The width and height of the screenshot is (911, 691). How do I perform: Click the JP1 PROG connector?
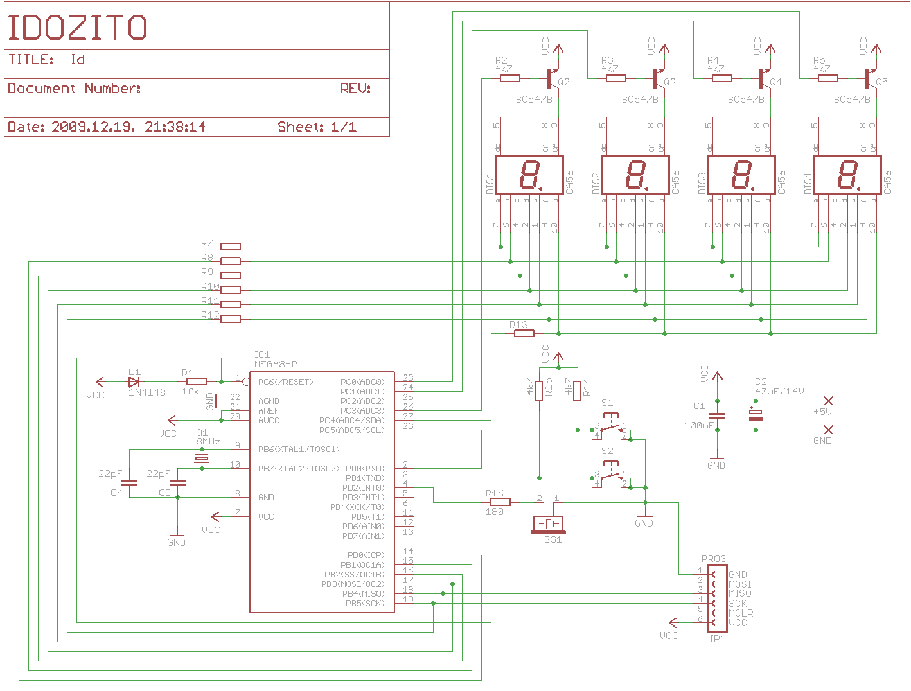(717, 599)
